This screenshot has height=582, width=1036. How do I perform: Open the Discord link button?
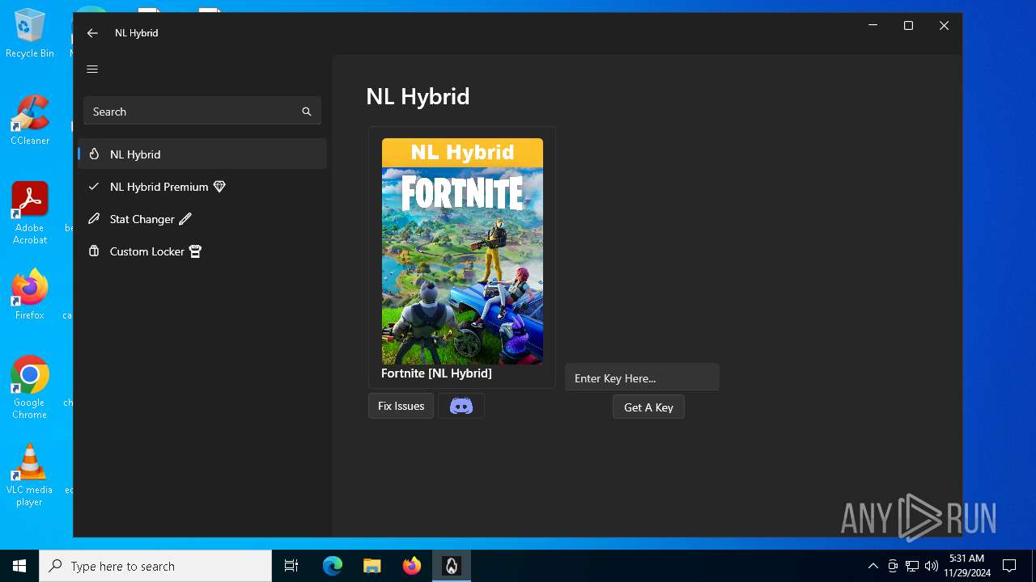point(461,406)
